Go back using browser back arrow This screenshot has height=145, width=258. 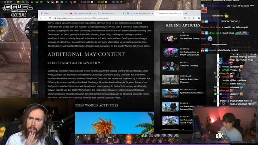pos(41,18)
